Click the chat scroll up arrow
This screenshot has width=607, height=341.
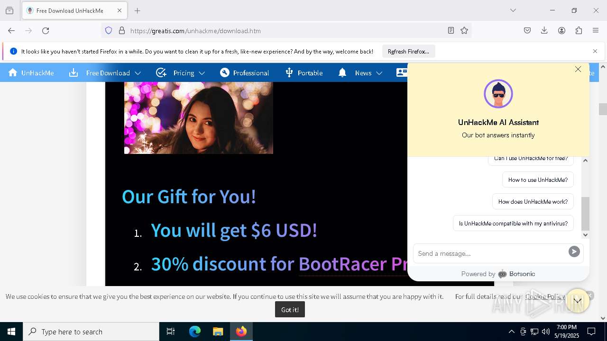coord(585,161)
